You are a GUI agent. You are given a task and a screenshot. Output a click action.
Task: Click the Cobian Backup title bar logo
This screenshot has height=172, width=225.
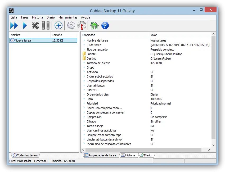11,11
